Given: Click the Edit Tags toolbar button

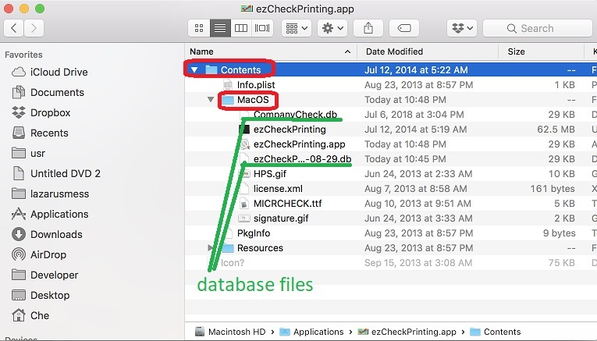Looking at the screenshot, I should 404,28.
